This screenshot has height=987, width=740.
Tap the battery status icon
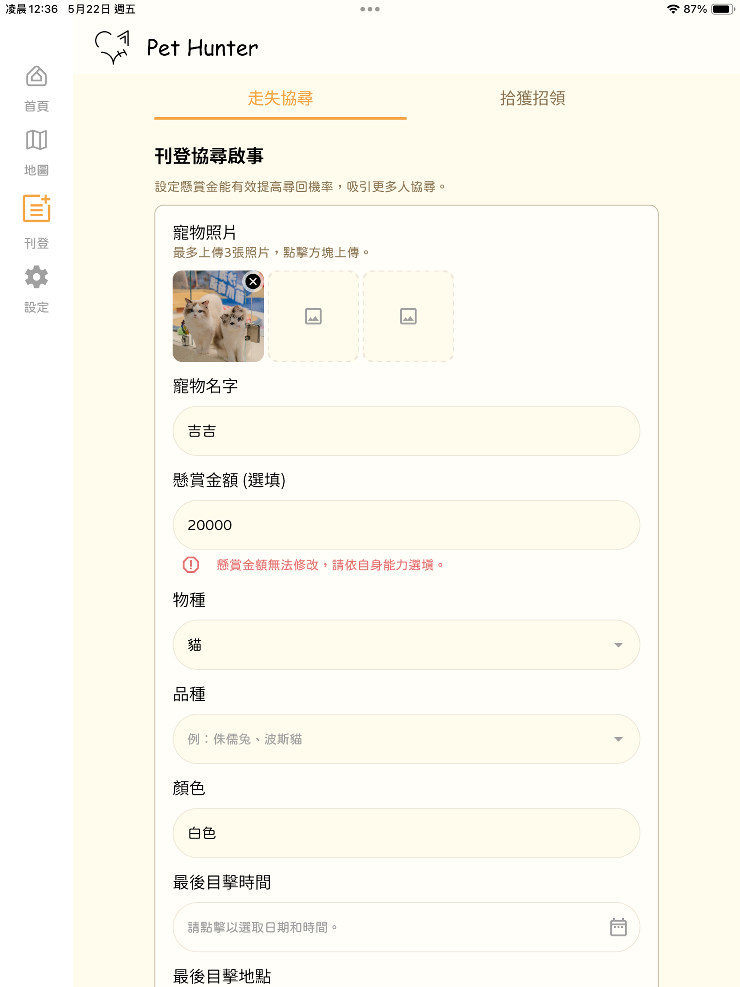tap(723, 9)
